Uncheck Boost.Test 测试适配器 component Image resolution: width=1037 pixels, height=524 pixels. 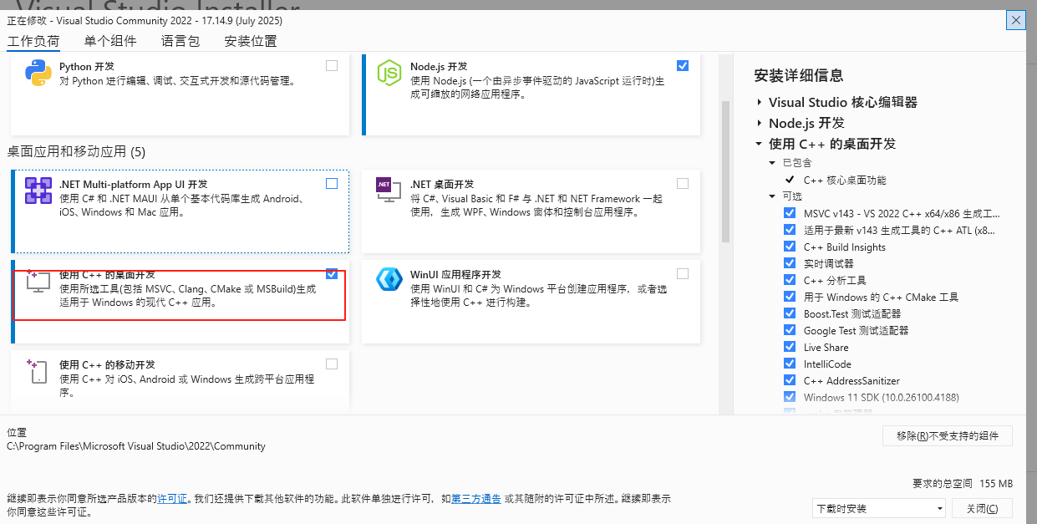click(790, 313)
